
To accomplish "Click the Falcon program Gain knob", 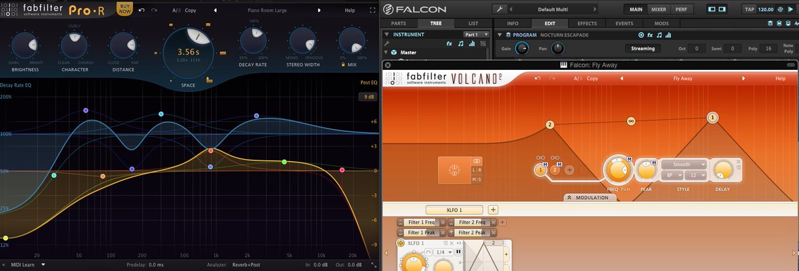I will coord(523,49).
